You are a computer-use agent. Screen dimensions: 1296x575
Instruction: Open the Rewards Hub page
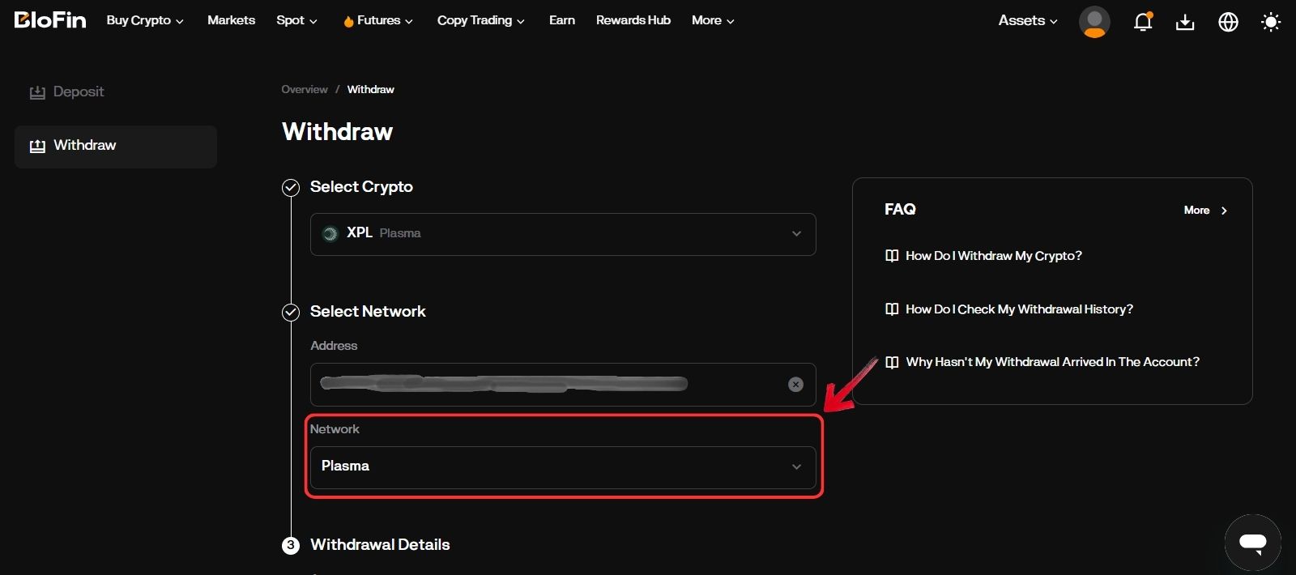point(633,20)
